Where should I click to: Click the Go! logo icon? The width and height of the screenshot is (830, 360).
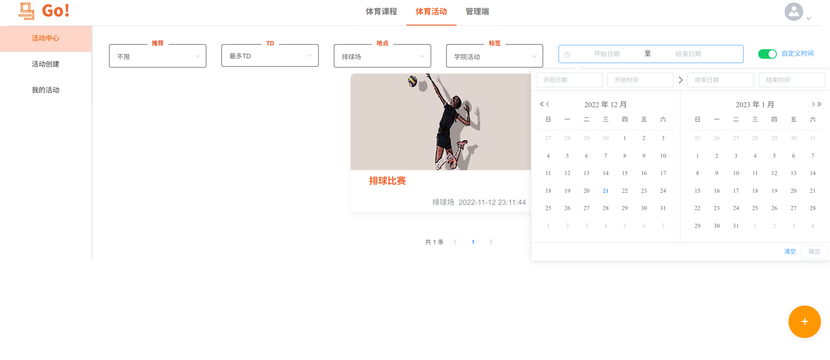tap(26, 11)
